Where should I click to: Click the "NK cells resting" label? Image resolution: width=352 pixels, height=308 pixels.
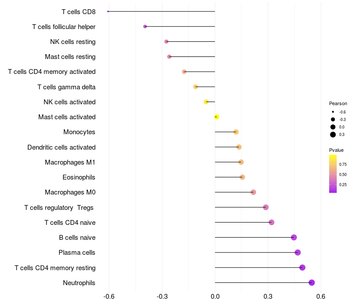(73, 42)
